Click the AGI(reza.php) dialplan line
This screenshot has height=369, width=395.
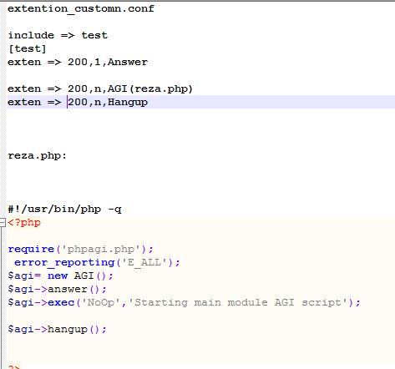100,88
